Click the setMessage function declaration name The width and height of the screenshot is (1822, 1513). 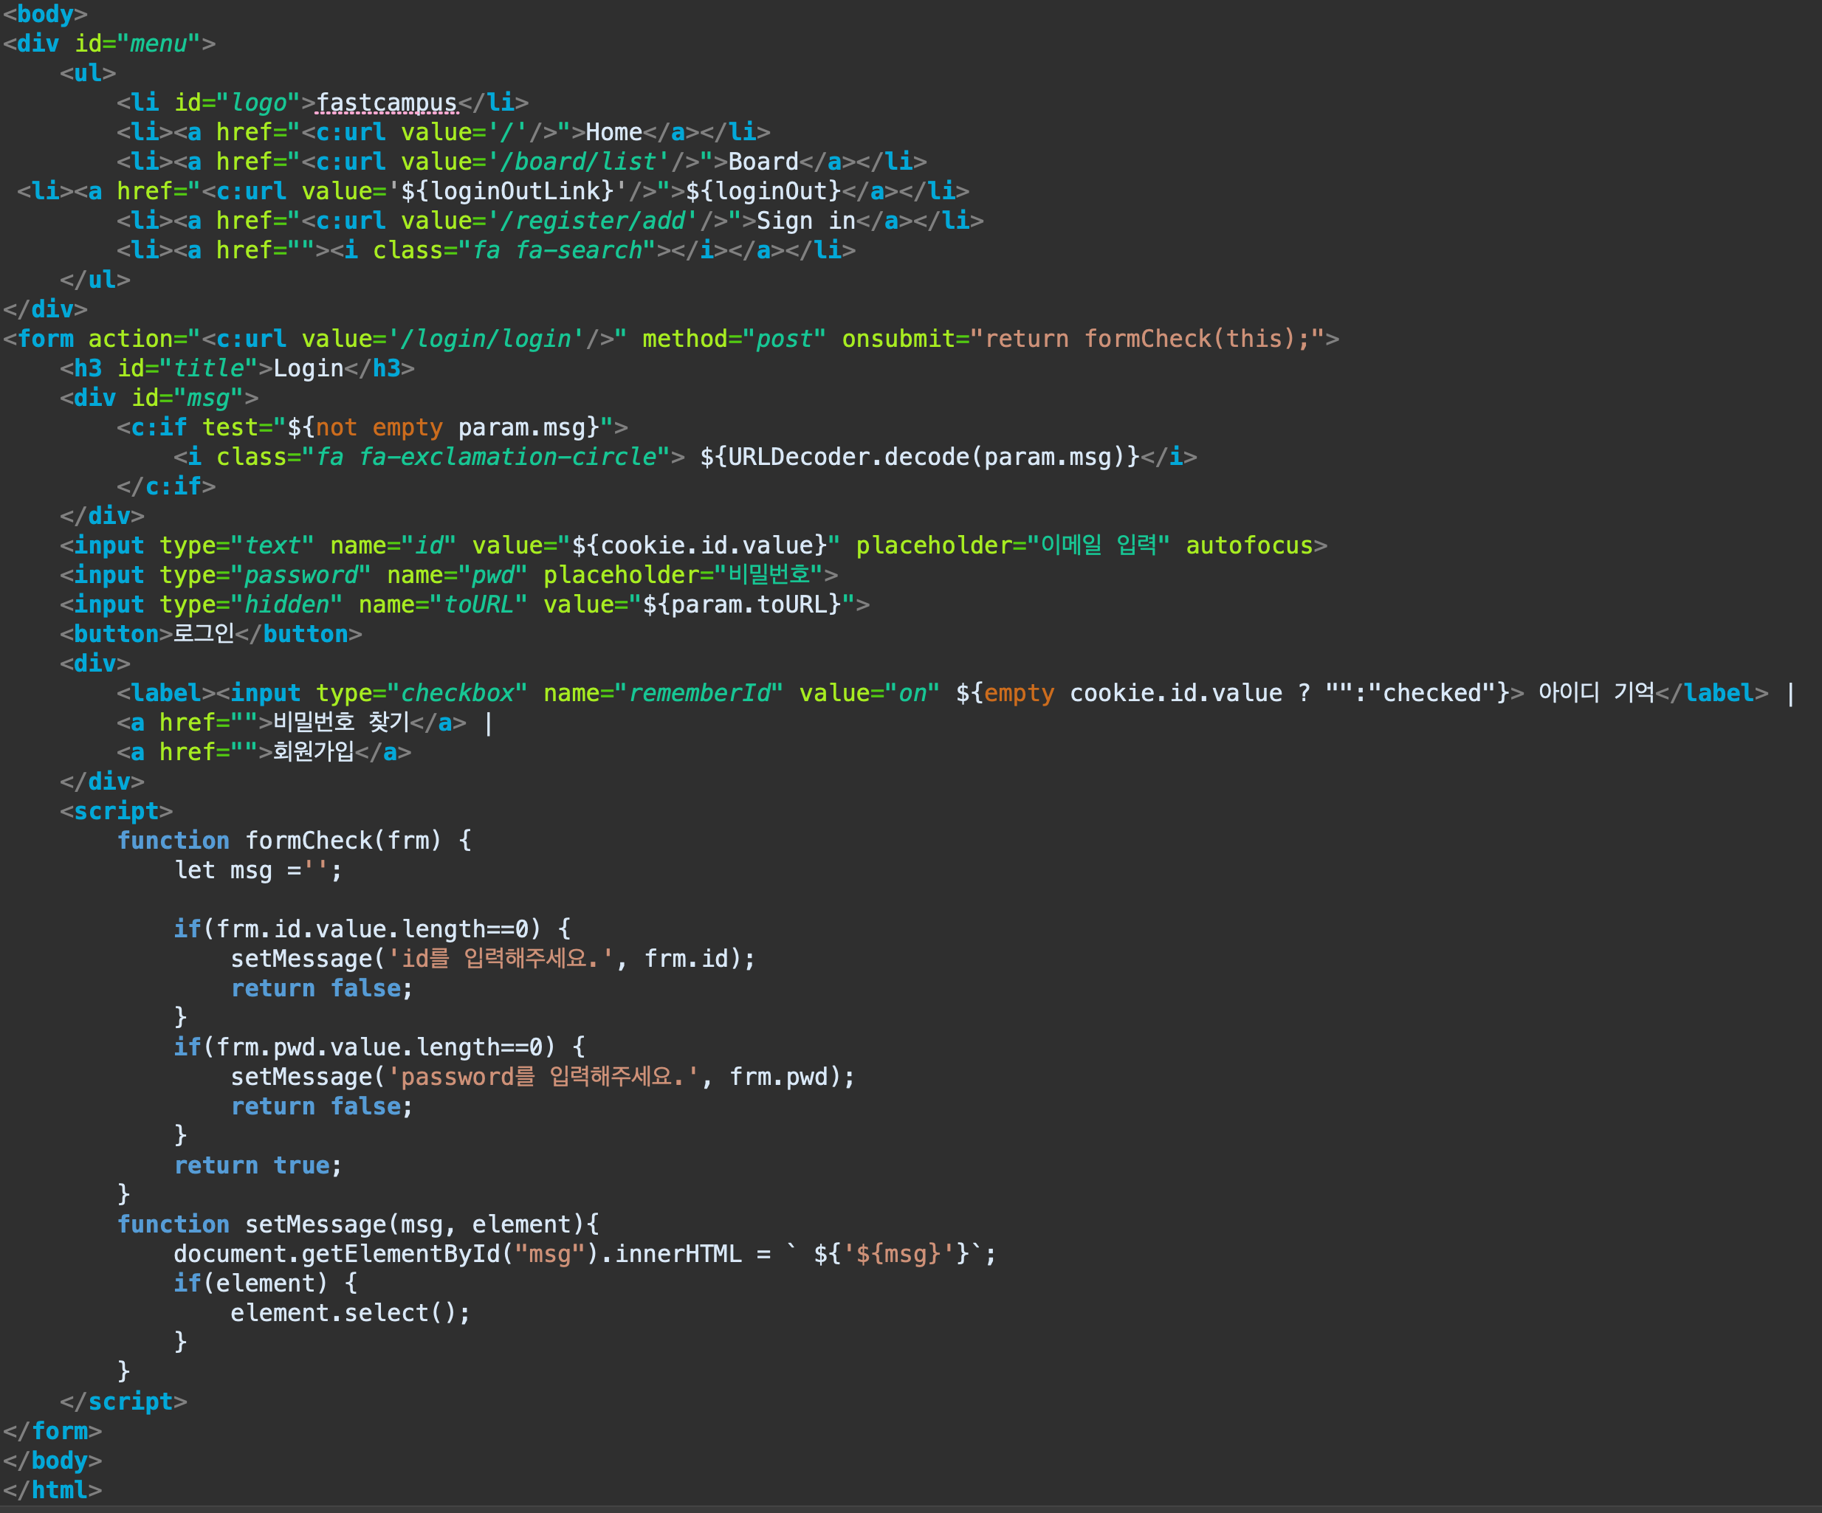click(315, 1224)
